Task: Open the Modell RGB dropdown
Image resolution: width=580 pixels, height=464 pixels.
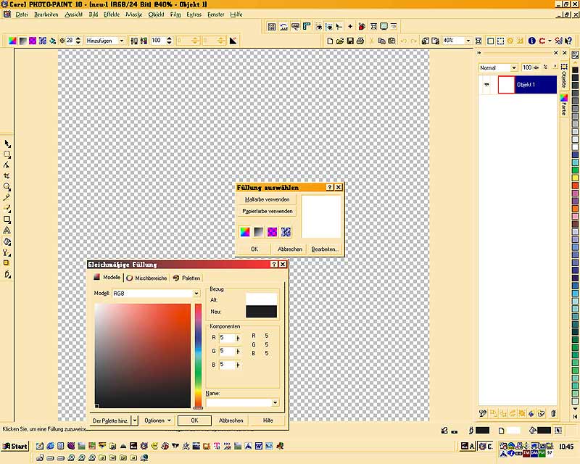Action: [x=196, y=294]
